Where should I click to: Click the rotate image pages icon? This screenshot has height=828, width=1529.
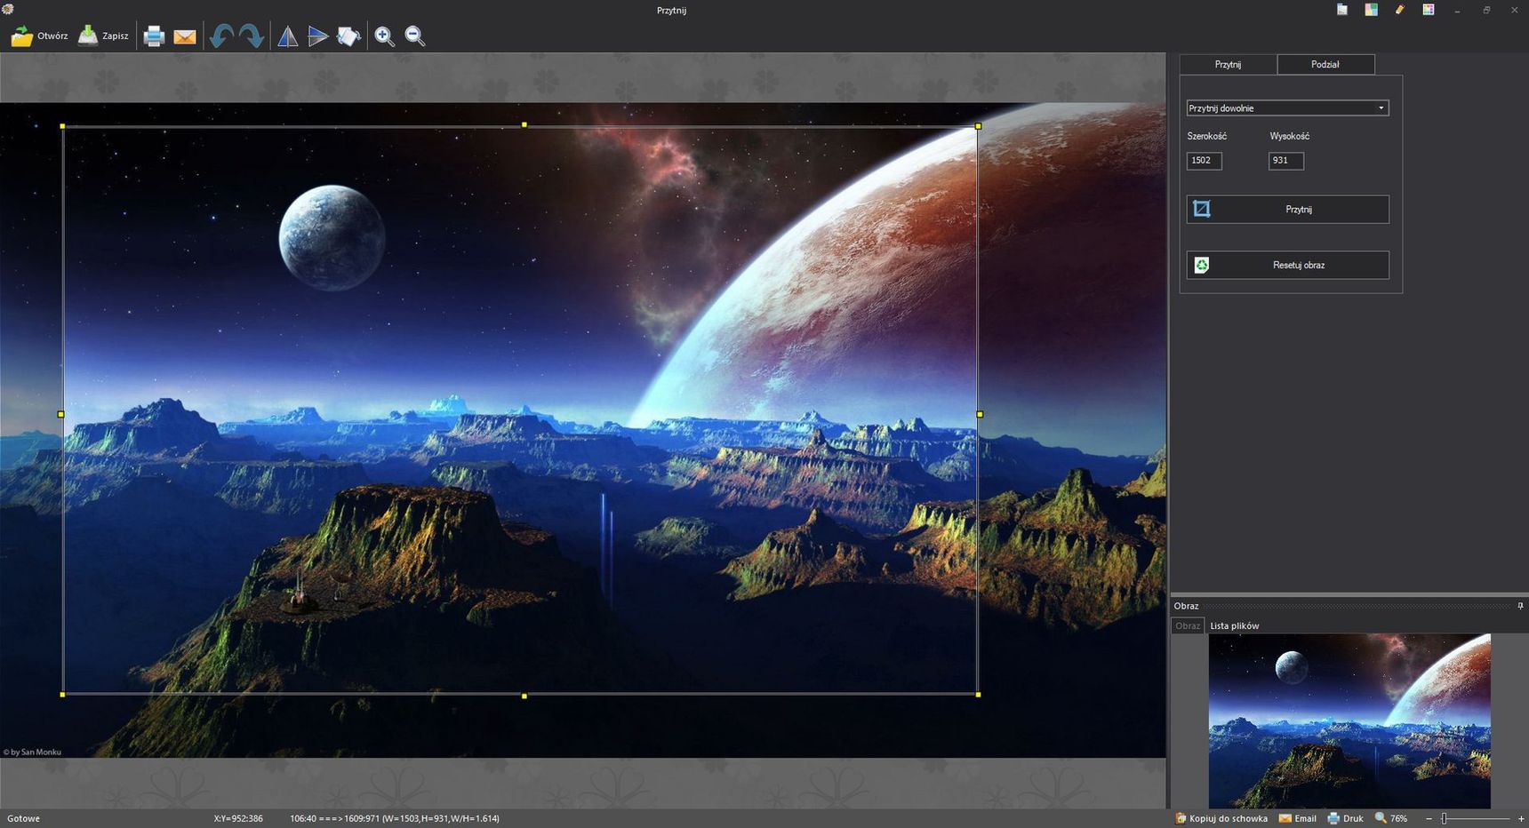(x=348, y=36)
